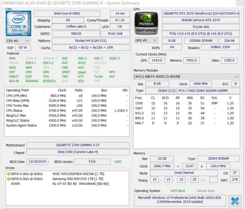Select the 666.7 frequency timing row
Screen dimensions: 245x209
pyautogui.click(x=186, y=123)
